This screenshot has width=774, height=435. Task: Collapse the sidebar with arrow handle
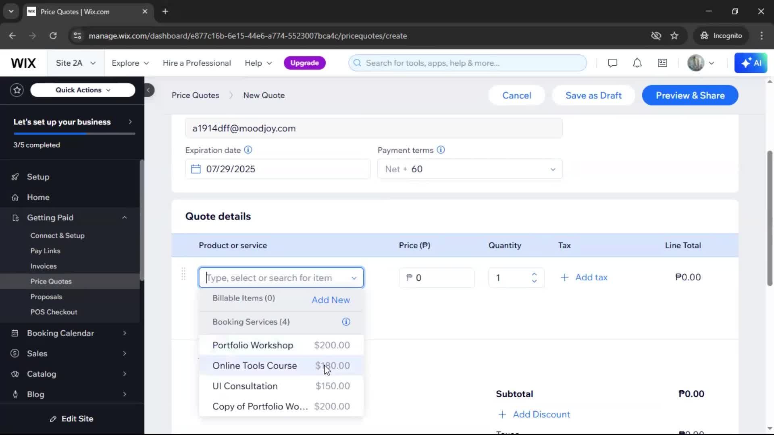point(148,90)
